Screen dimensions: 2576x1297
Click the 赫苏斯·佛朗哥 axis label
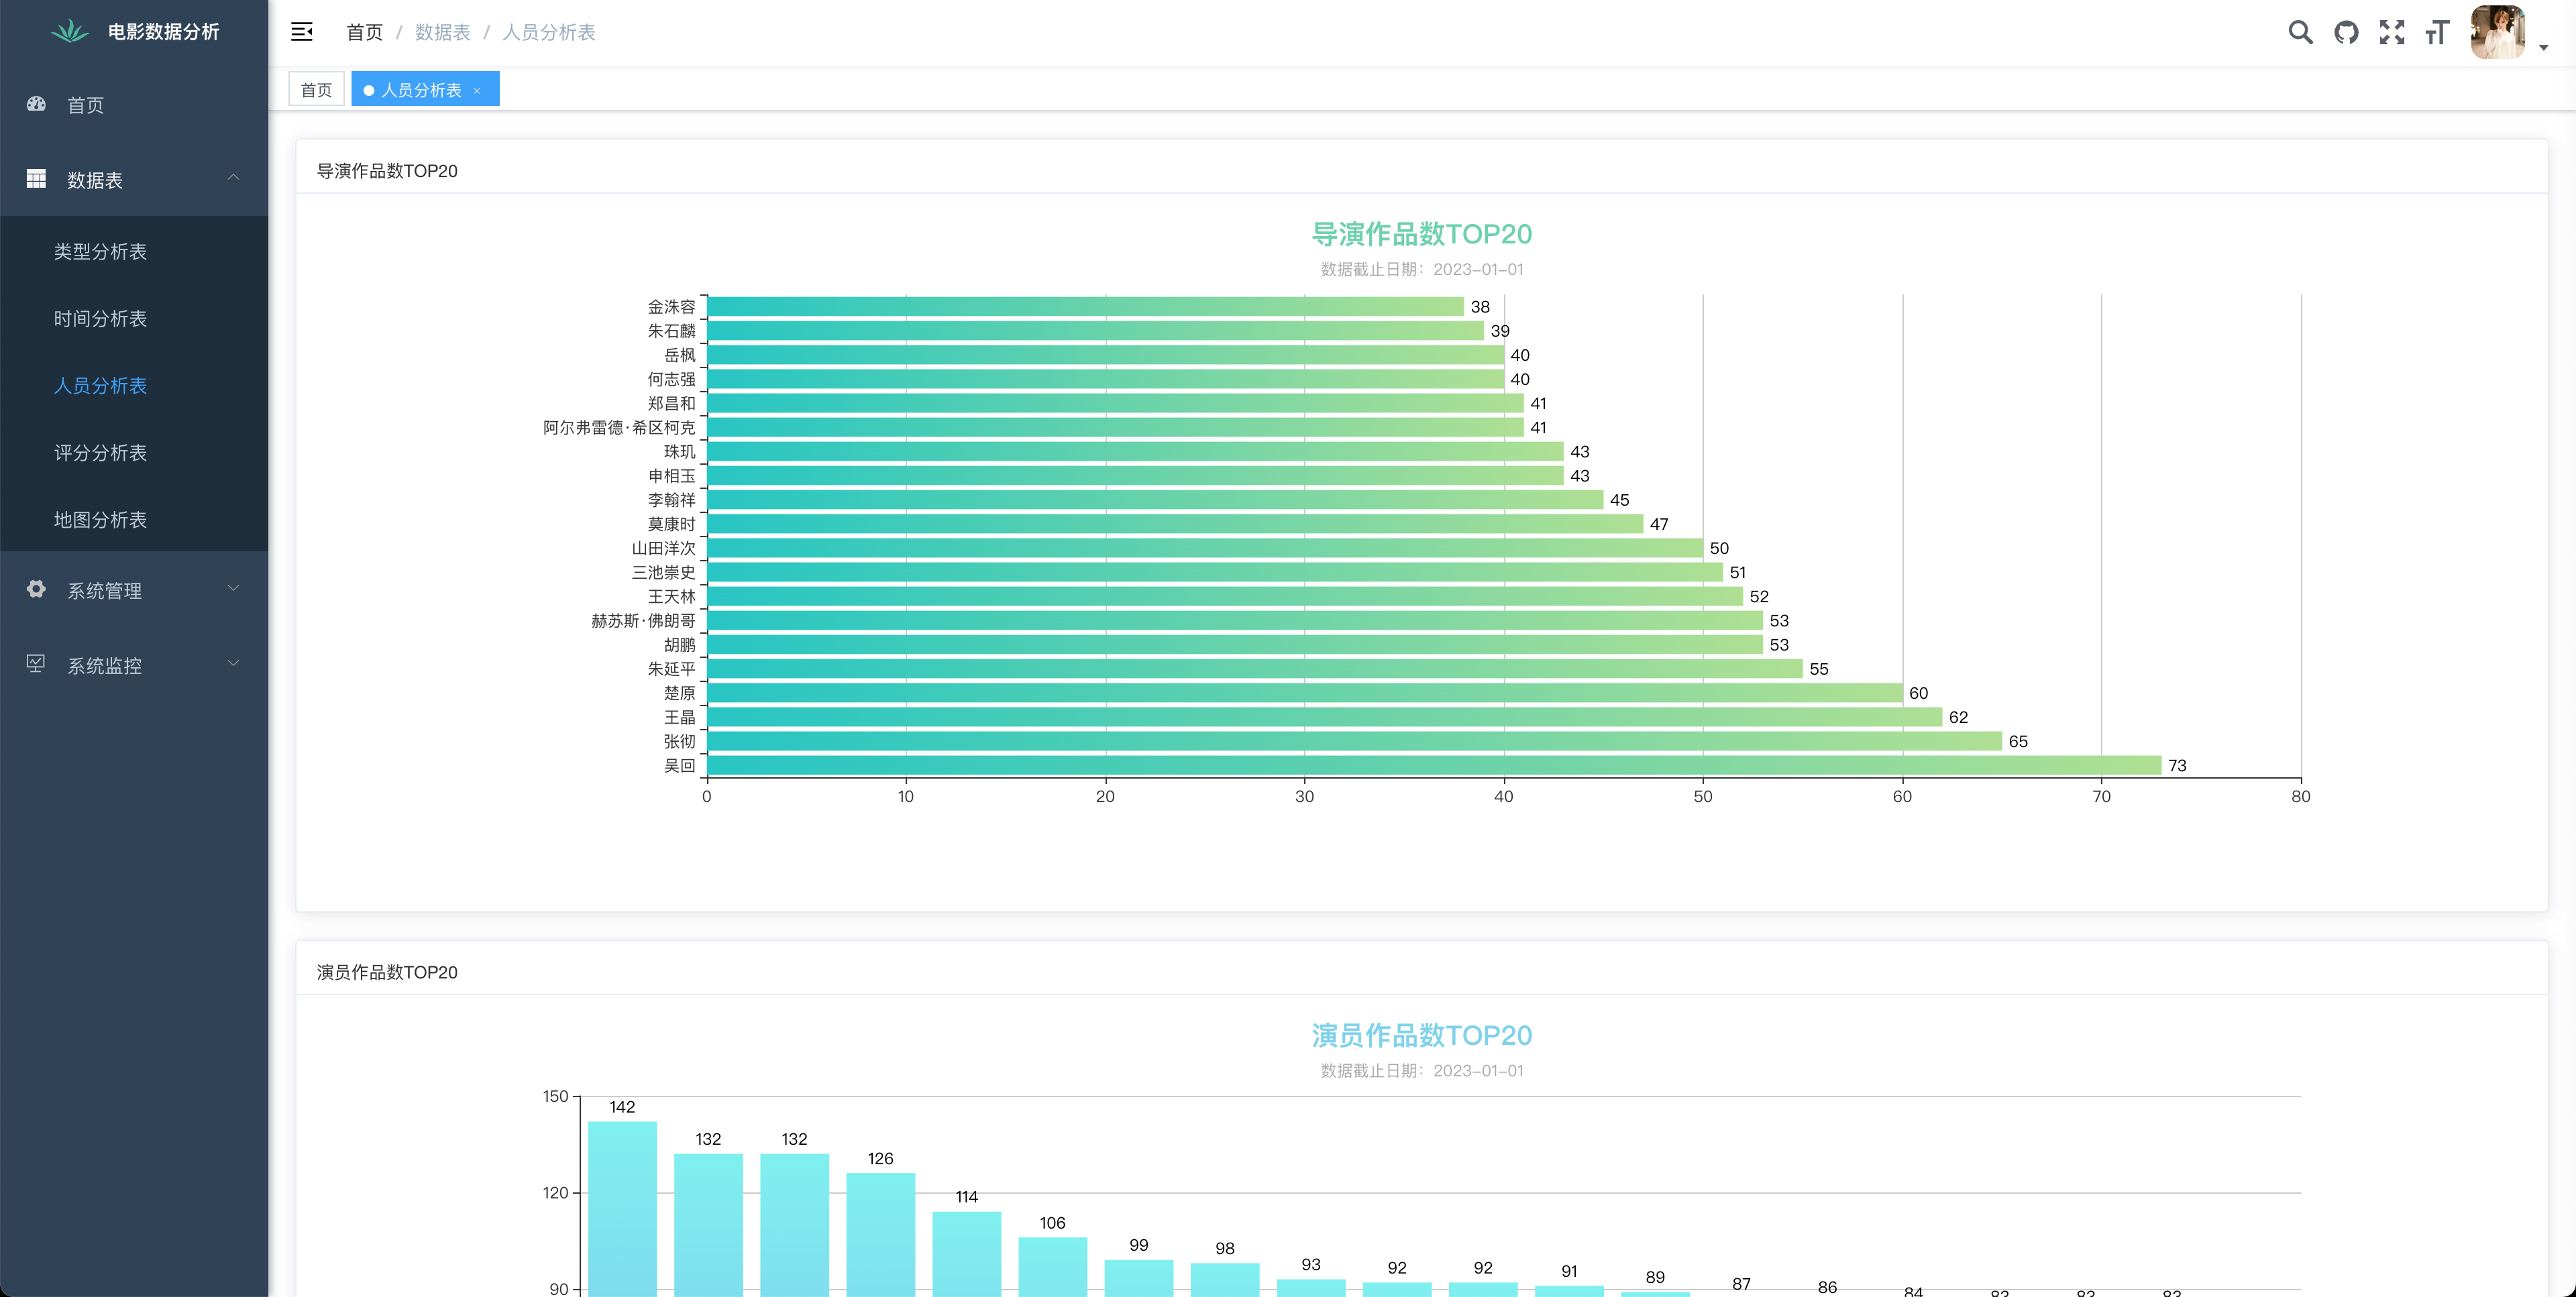(643, 620)
